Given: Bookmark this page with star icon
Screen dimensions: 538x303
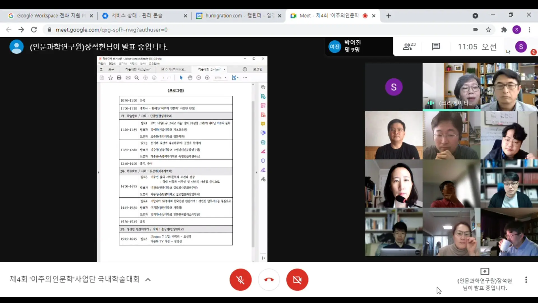Looking at the screenshot, I should coord(488,30).
